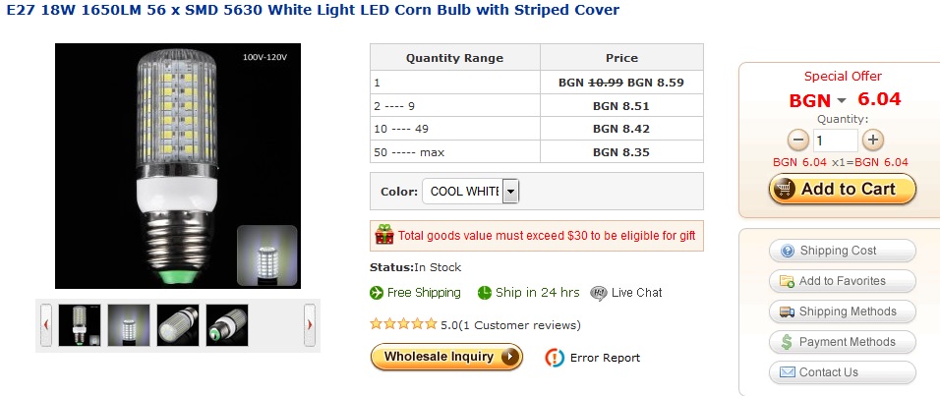Screen dimensions: 940x396
Task: Open the Payment Methods option
Action: tap(842, 342)
